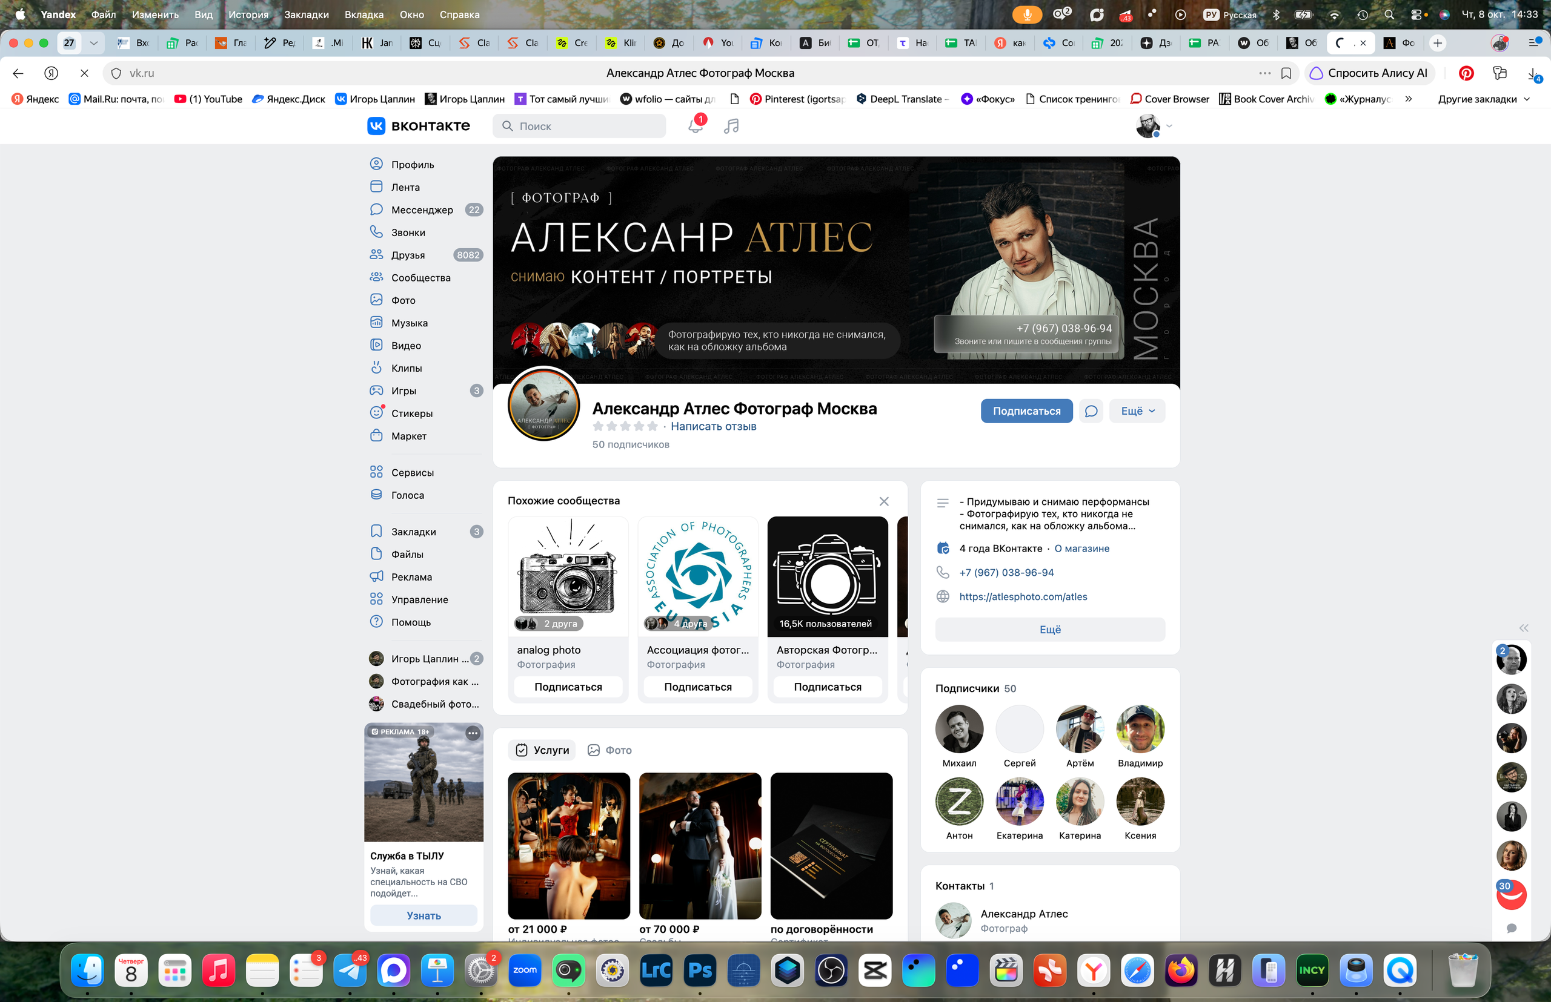This screenshot has height=1002, width=1551.
Task: Switch to the Фото tab
Action: 609,750
